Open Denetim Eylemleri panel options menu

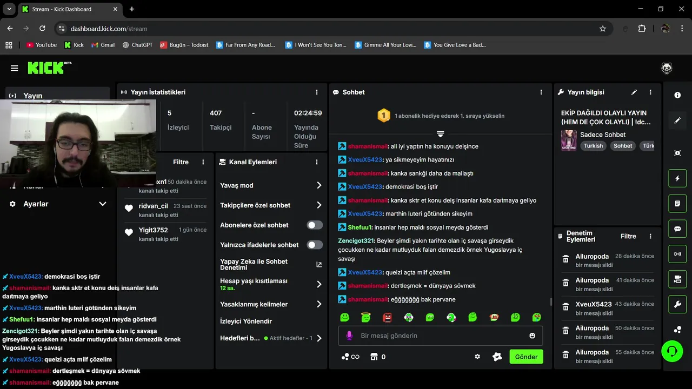650,236
